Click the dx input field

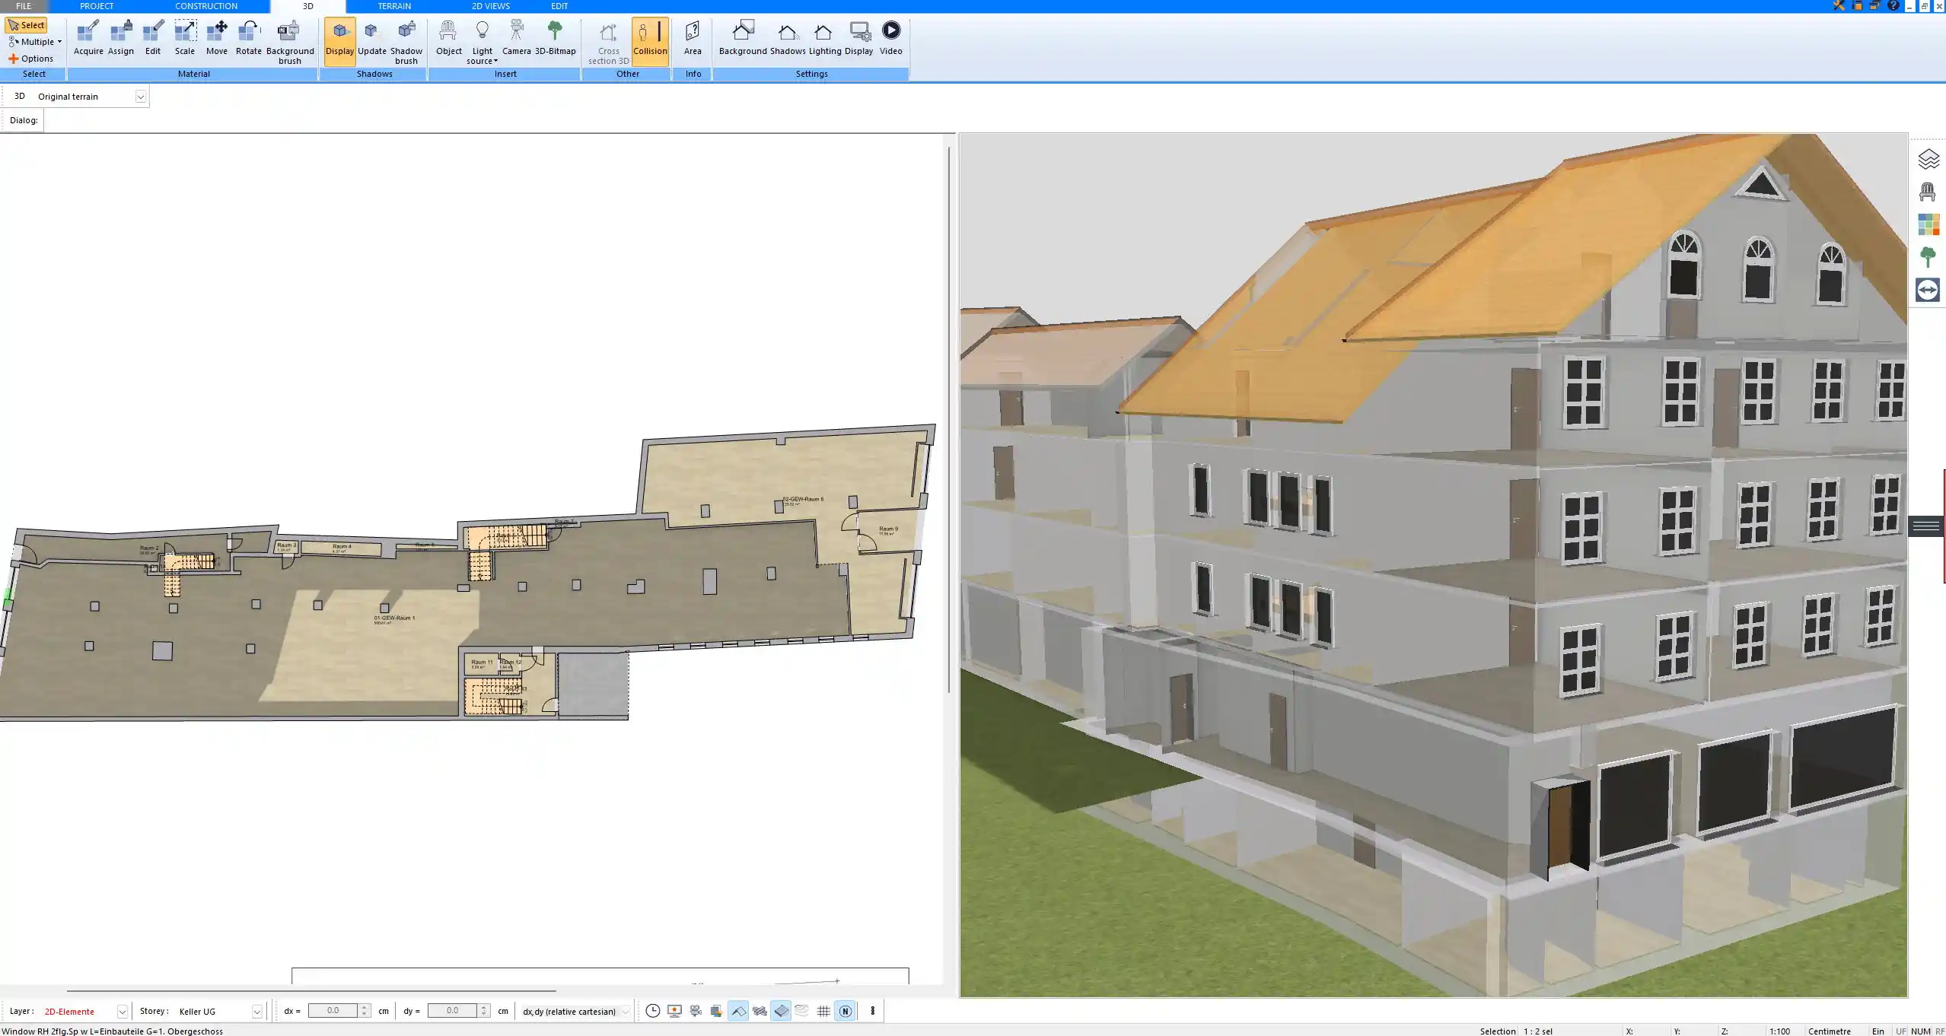333,1011
